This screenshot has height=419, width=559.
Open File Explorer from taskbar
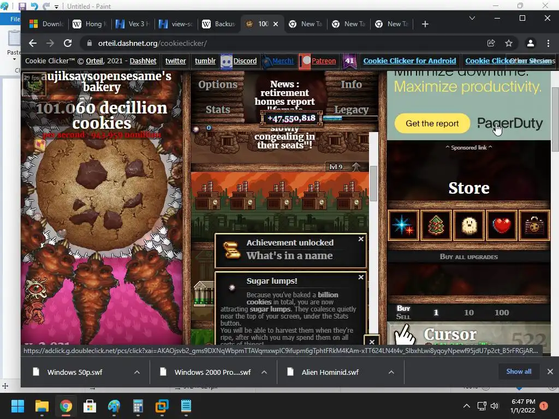click(41, 406)
